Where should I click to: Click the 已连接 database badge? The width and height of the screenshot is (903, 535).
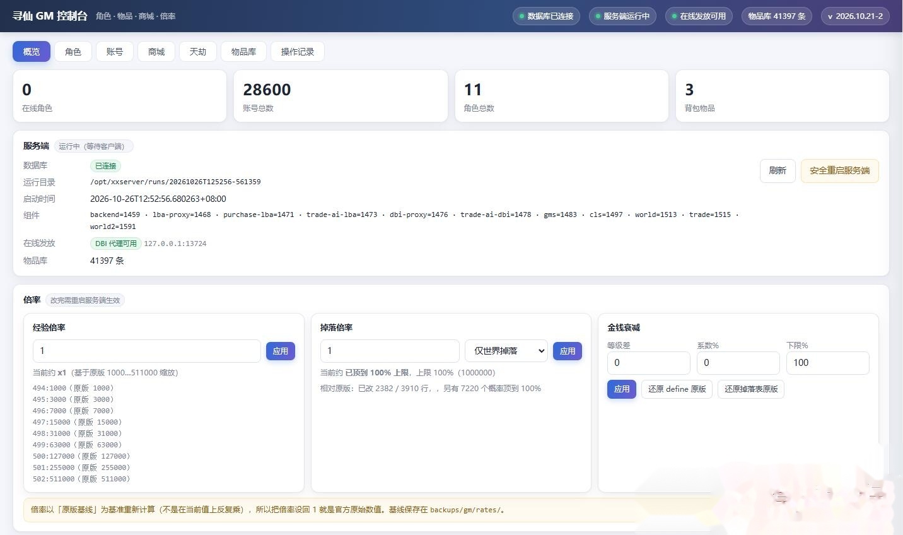pyautogui.click(x=105, y=166)
